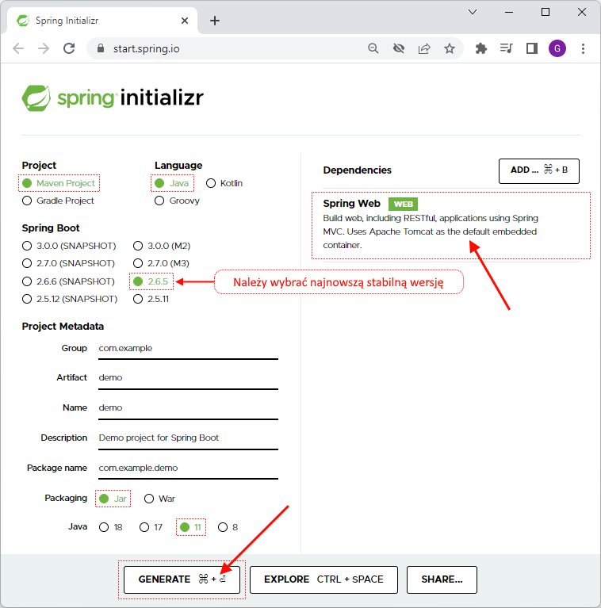Open the zoom magnifier icon in address bar
This screenshot has width=601, height=608.
click(373, 48)
